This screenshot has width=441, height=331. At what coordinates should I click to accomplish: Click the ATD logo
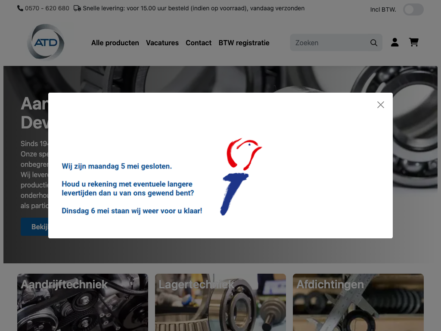click(46, 42)
